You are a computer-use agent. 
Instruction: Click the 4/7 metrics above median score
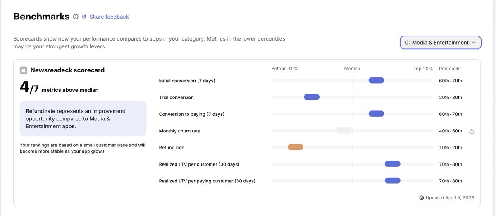click(x=59, y=87)
